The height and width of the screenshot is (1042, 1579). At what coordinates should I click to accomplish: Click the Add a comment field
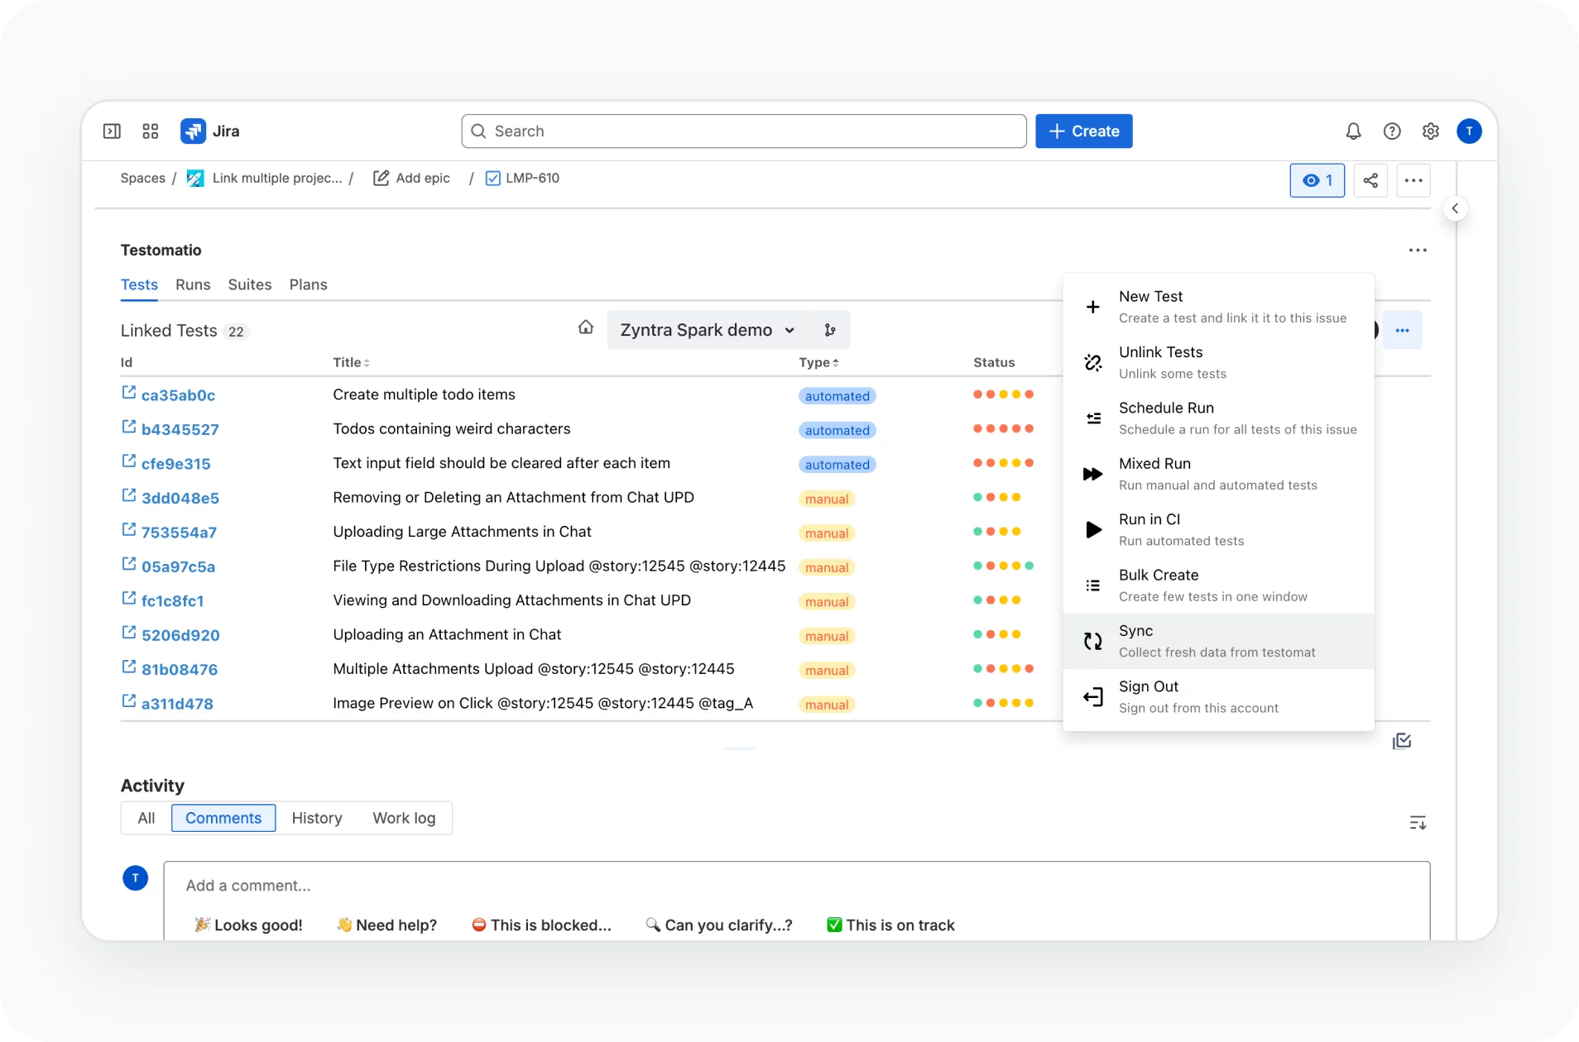tap(796, 885)
